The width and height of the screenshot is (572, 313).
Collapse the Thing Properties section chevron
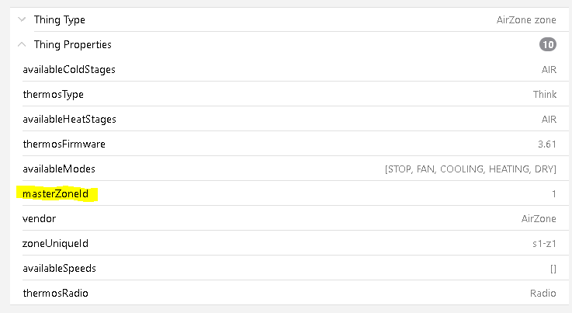pos(22,45)
